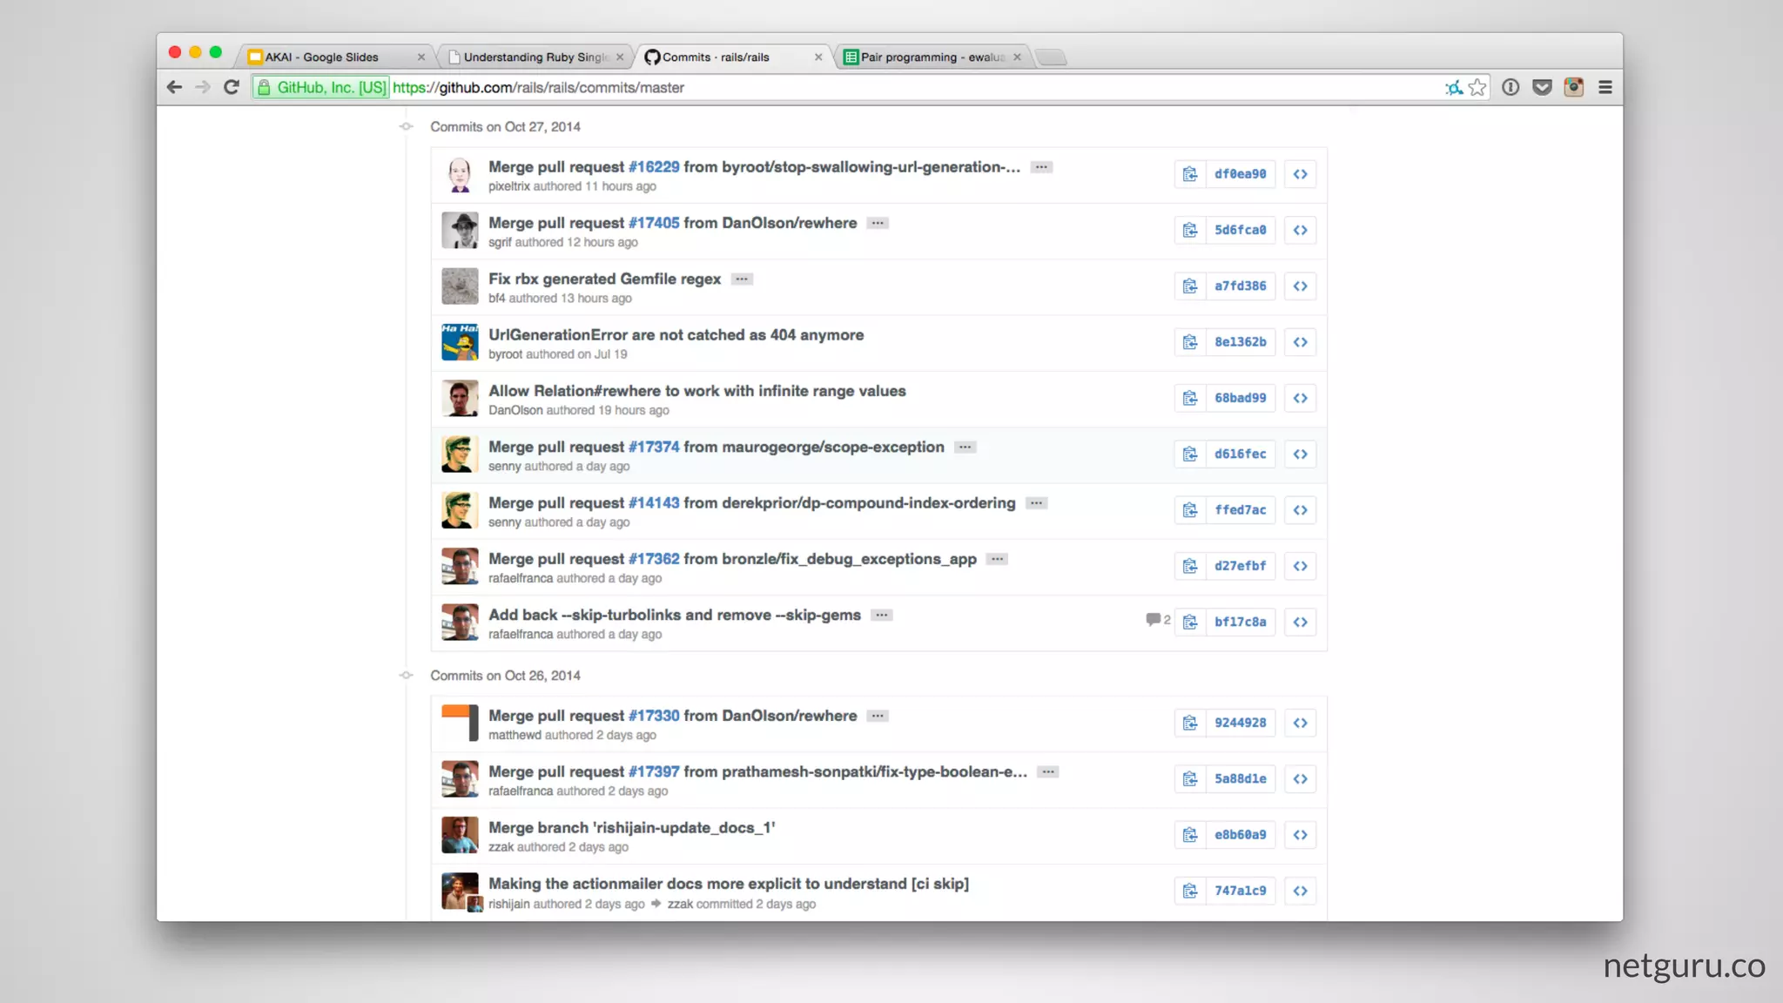
Task: Open commit hash 8e1362b
Action: click(x=1240, y=342)
